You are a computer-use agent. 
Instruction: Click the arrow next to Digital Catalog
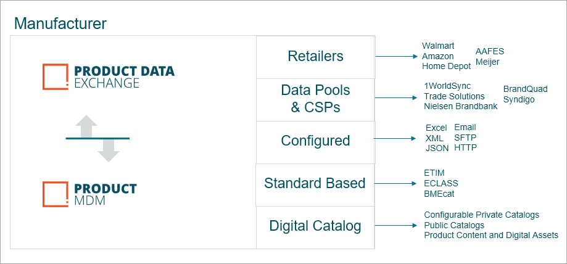pyautogui.click(x=396, y=226)
